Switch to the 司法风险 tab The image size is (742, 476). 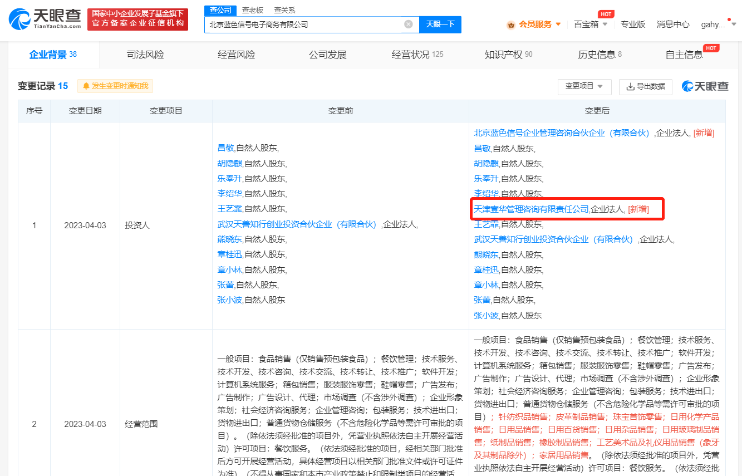[145, 55]
